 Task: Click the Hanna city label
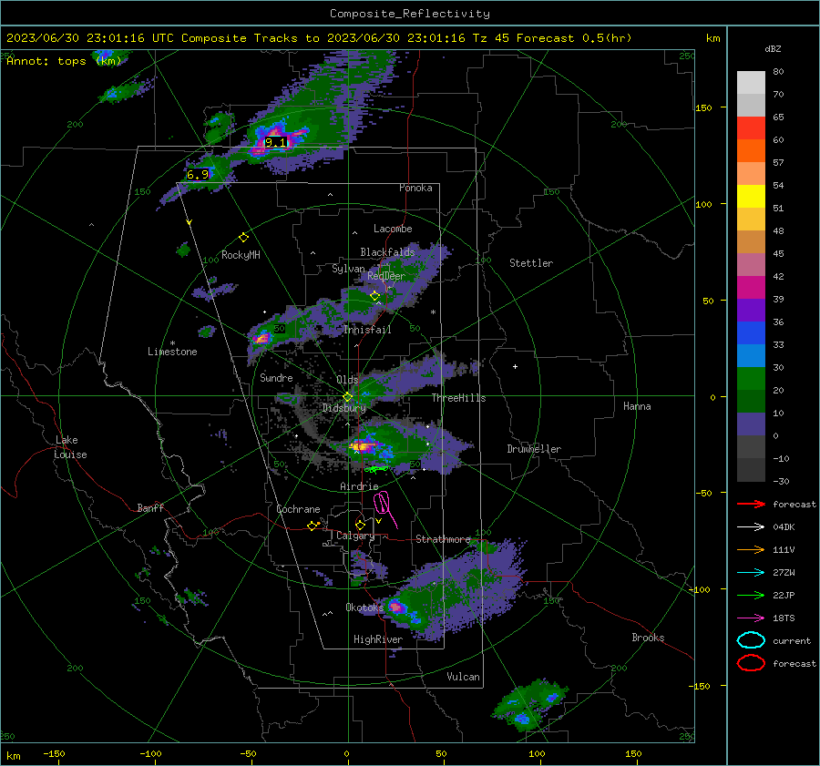[x=637, y=406]
